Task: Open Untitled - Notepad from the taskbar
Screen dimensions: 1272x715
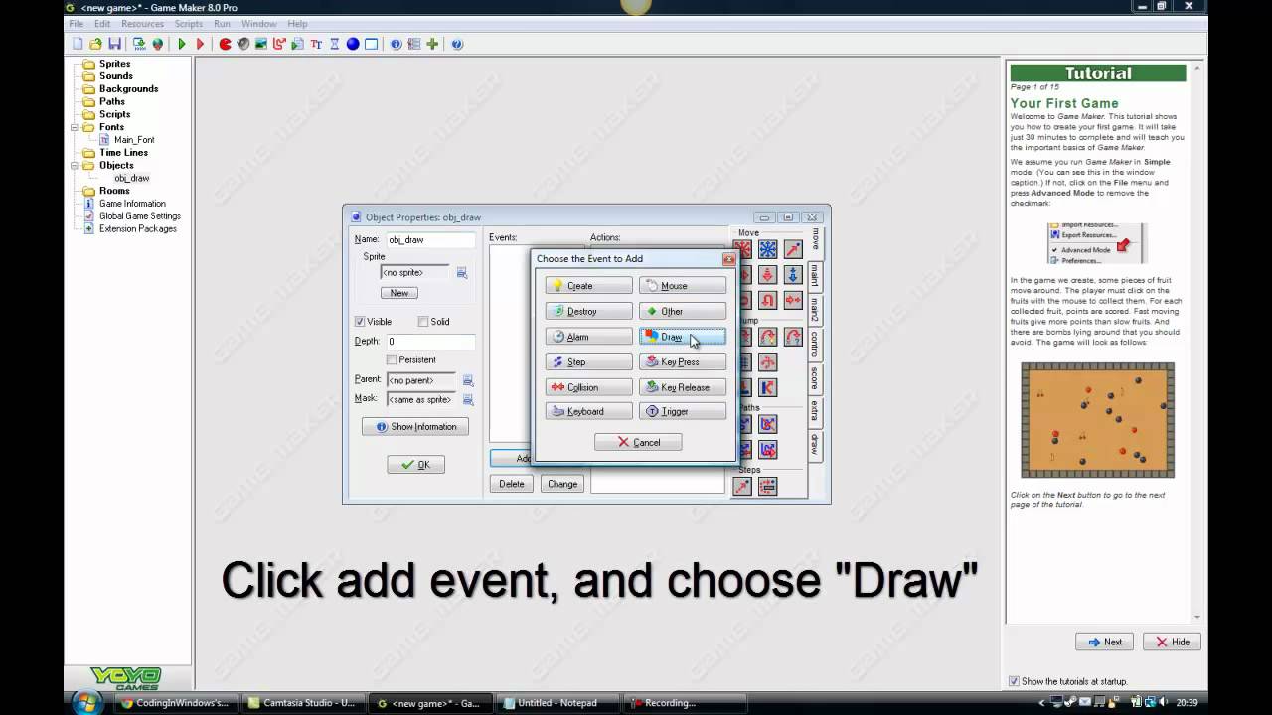Action: click(557, 703)
